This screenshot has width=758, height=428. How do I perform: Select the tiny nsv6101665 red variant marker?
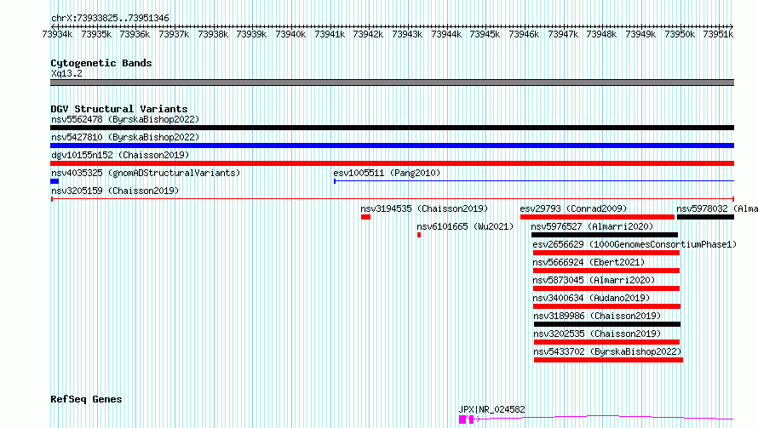pyautogui.click(x=419, y=235)
